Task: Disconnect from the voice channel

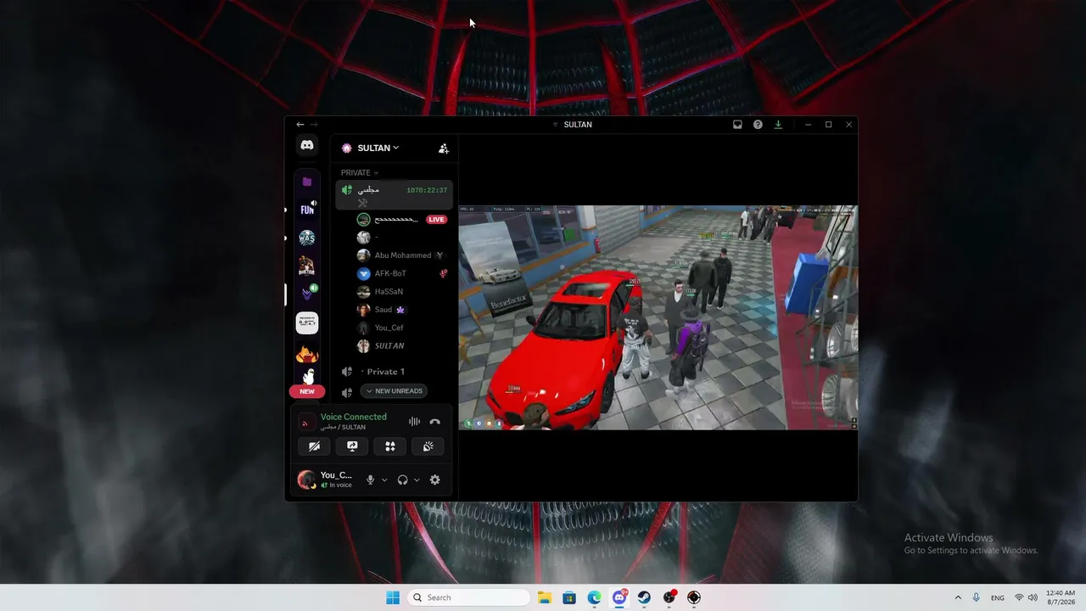Action: point(434,422)
